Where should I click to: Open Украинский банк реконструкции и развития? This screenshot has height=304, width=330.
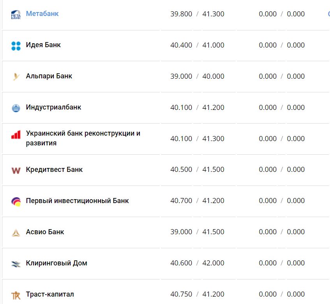point(83,138)
